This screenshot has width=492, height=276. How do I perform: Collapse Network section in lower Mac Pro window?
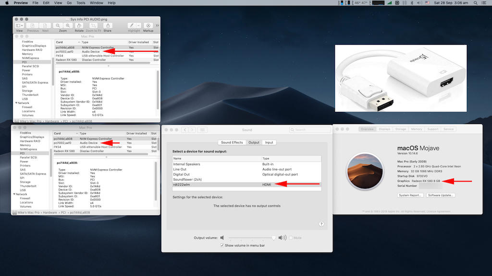[14, 195]
